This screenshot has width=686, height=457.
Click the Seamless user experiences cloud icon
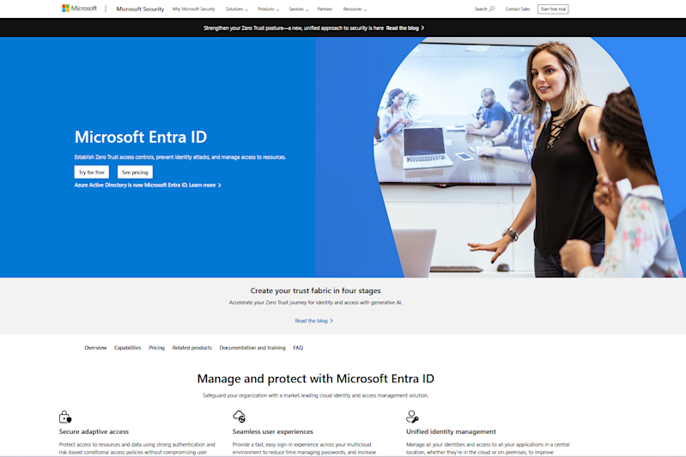click(240, 417)
